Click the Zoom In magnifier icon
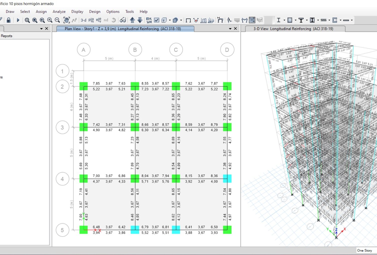This screenshot has height=255, width=377. pos(50,20)
